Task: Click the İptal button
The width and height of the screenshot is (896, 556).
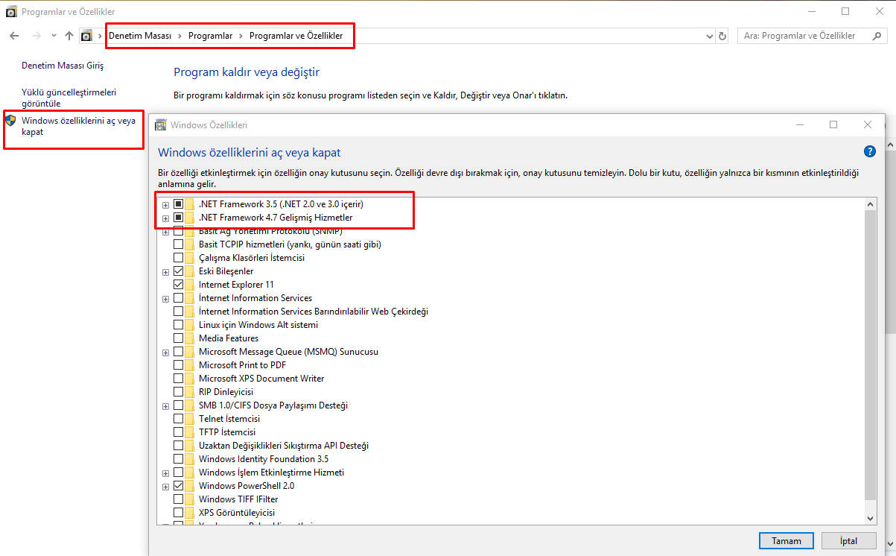Action: click(848, 540)
